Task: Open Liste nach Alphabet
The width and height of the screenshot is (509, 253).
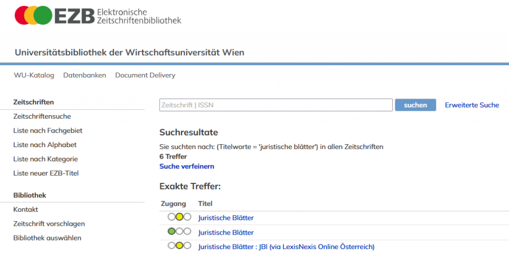Action: click(x=45, y=145)
